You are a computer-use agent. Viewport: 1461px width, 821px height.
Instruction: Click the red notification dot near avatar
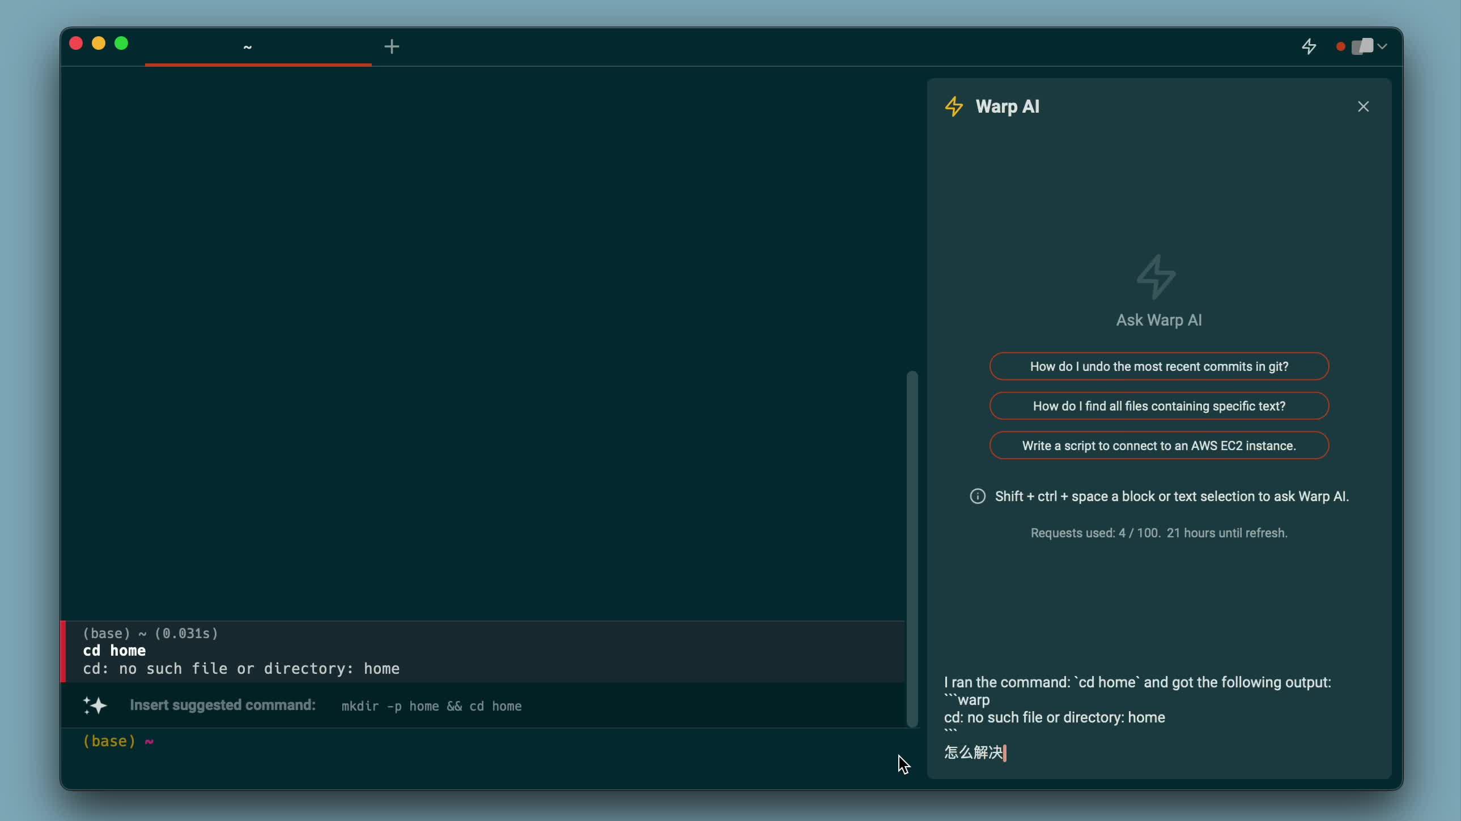pos(1341,46)
